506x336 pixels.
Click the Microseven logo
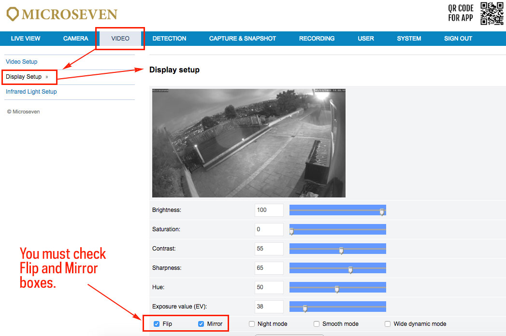(62, 14)
